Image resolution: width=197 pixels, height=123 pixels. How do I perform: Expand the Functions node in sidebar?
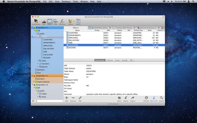pos(38,64)
